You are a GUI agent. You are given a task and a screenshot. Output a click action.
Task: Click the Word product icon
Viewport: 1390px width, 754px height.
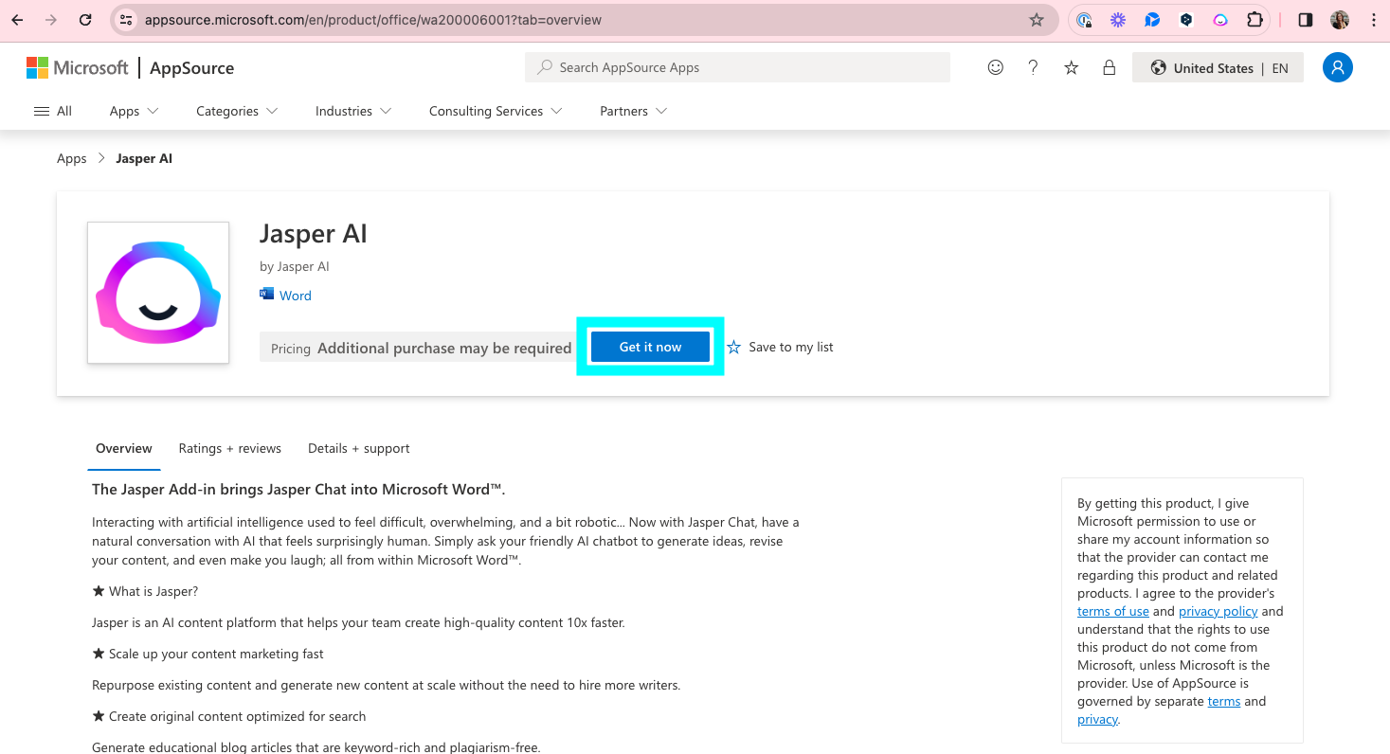(x=266, y=295)
